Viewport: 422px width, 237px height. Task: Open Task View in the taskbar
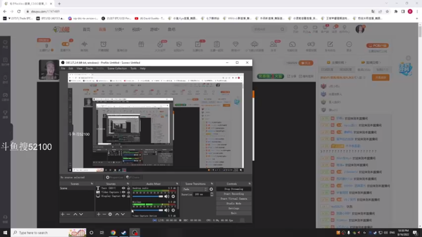102,233
